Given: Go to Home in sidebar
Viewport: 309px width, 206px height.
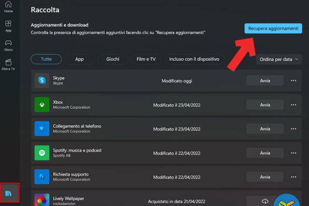Looking at the screenshot, I should click(x=8, y=6).
